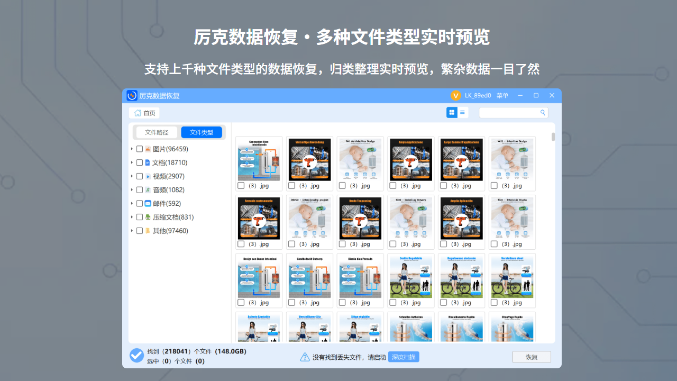Switch to list view icon
Viewport: 677px width, 381px height.
click(462, 112)
